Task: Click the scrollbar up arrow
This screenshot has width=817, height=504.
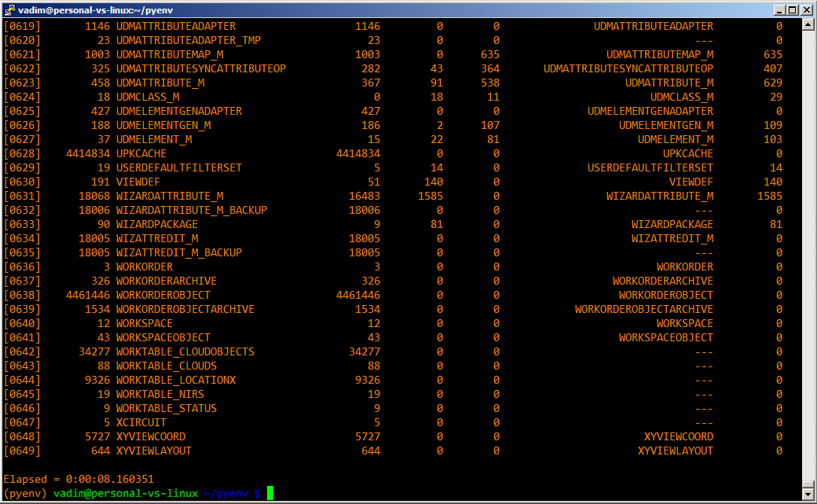Action: click(808, 25)
